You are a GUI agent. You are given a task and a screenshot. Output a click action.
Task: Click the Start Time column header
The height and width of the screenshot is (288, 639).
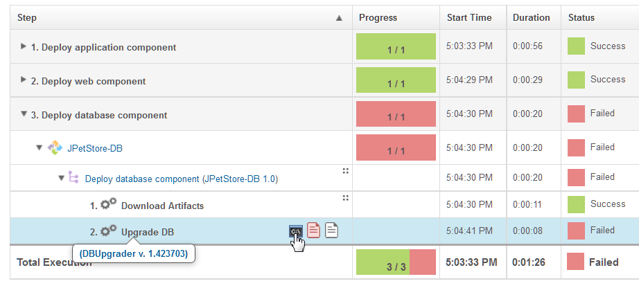click(469, 18)
